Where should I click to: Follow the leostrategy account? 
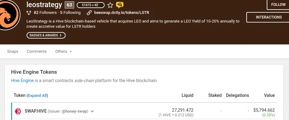pos(278,5)
